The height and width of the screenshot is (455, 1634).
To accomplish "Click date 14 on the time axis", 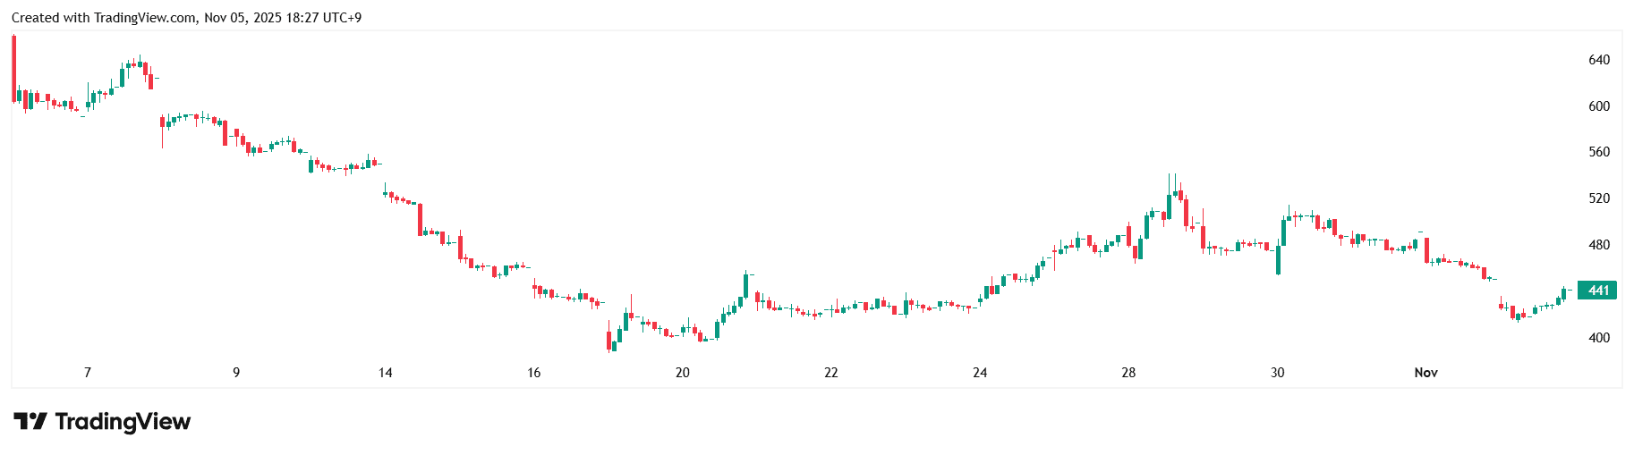I will click(x=385, y=373).
